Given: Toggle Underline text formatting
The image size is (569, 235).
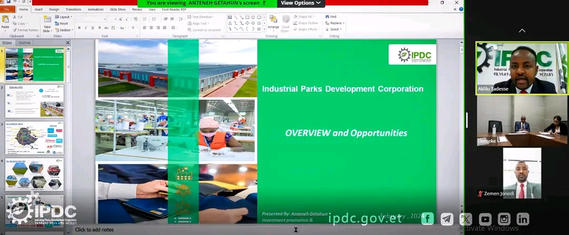Looking at the screenshot, I should [x=93, y=27].
